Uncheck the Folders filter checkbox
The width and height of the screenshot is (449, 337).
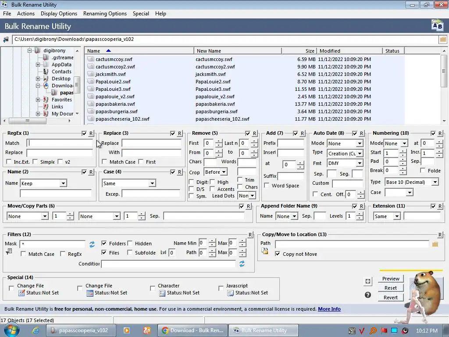(x=104, y=243)
